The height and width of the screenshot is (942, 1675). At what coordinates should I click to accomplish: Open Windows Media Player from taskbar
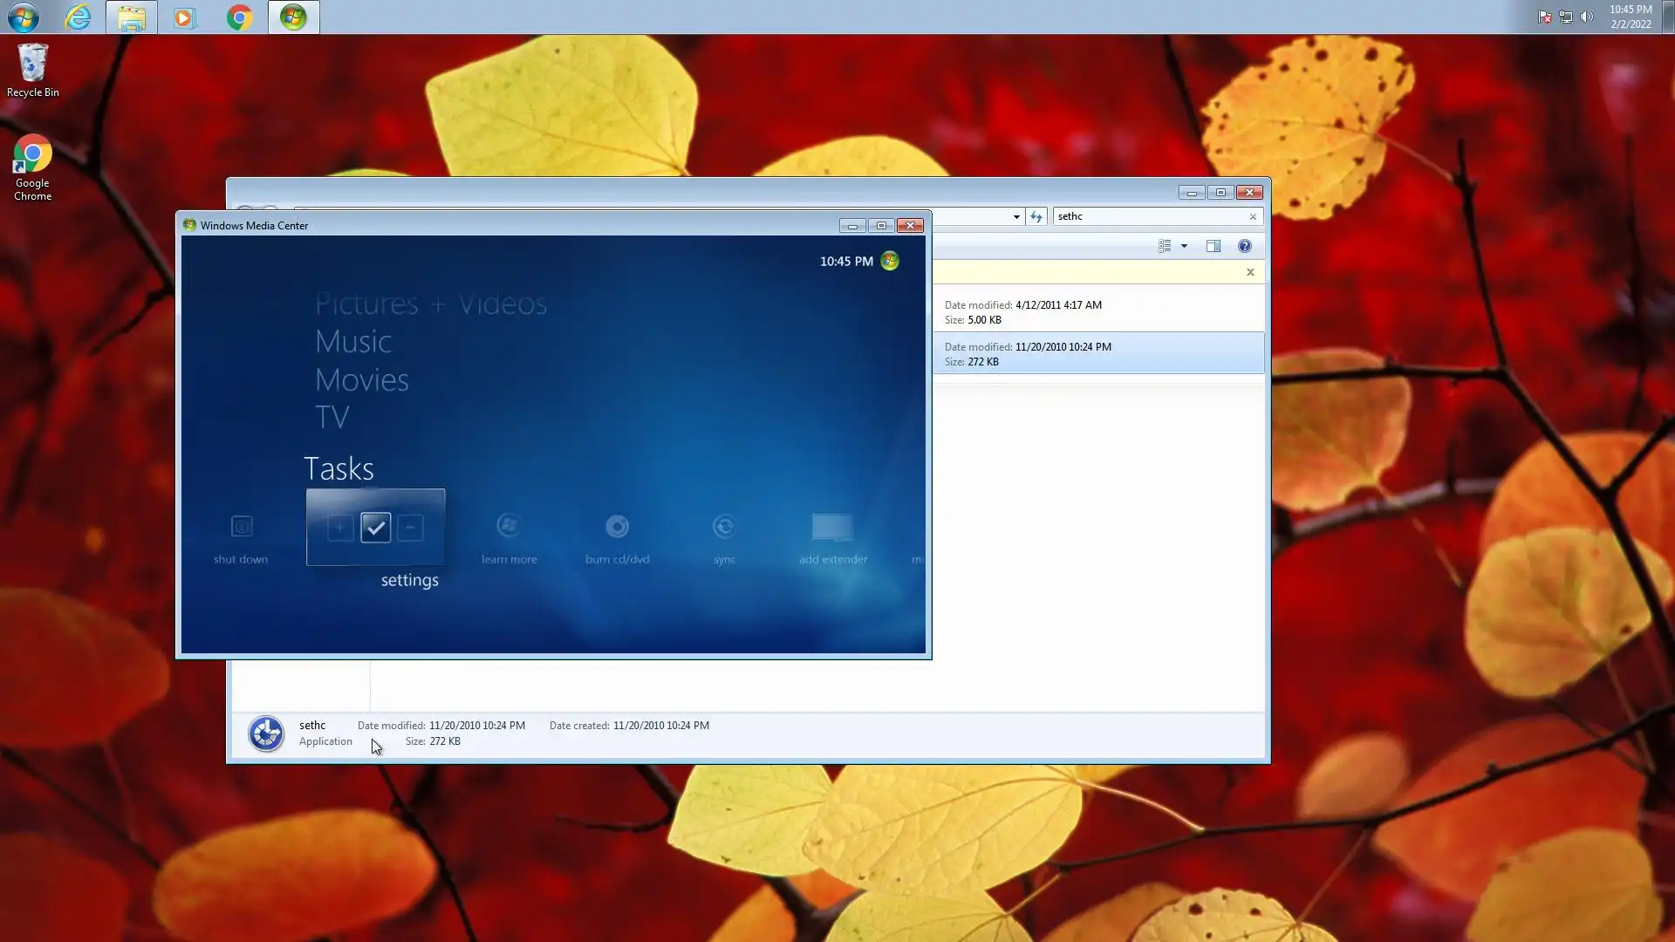[x=185, y=17]
